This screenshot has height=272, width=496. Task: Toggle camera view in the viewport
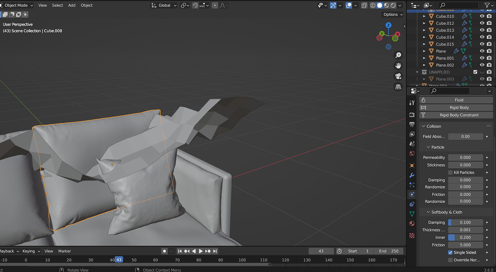click(x=398, y=76)
